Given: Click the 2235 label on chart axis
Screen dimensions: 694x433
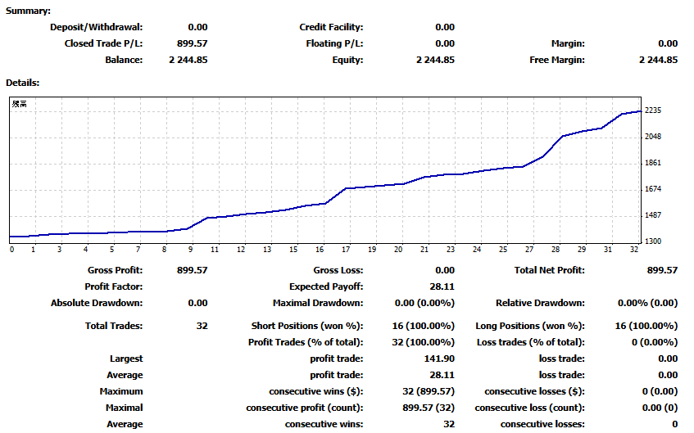Looking at the screenshot, I should pos(653,111).
